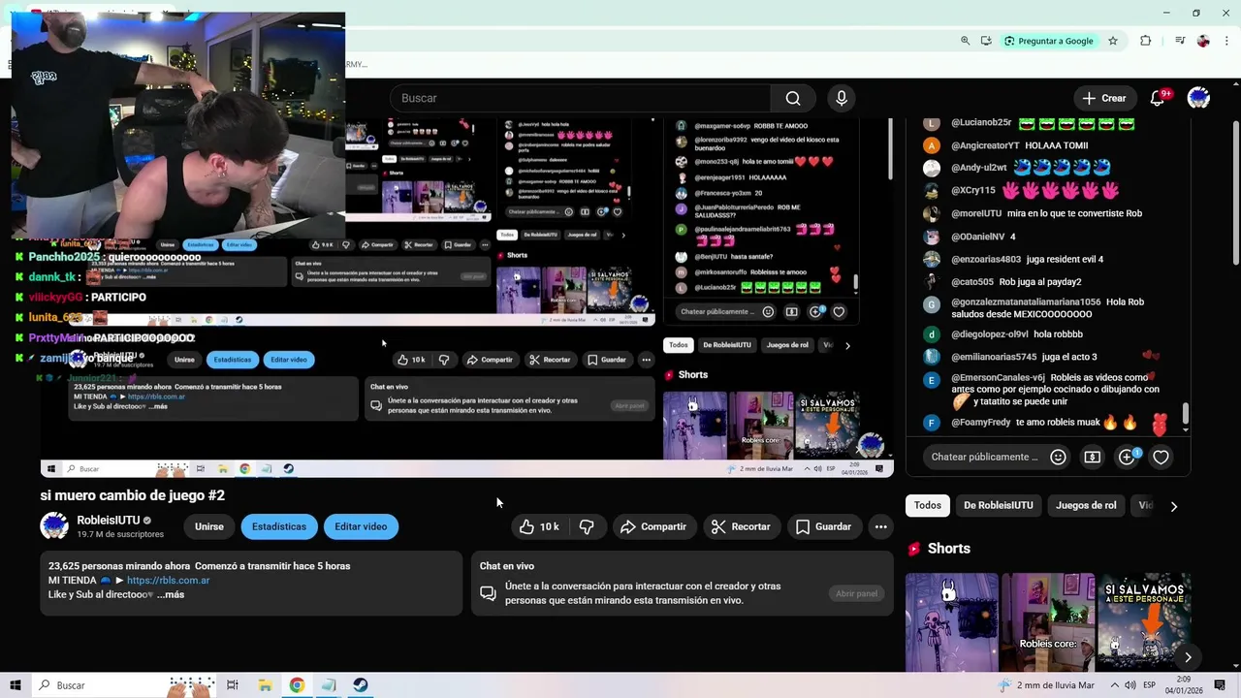Click the @enzoarias4803 resident evil message

click(x=1012, y=259)
